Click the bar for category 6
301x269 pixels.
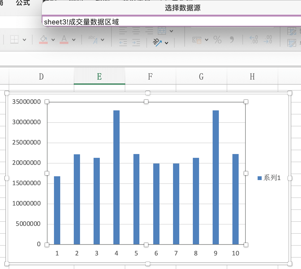[x=156, y=204]
